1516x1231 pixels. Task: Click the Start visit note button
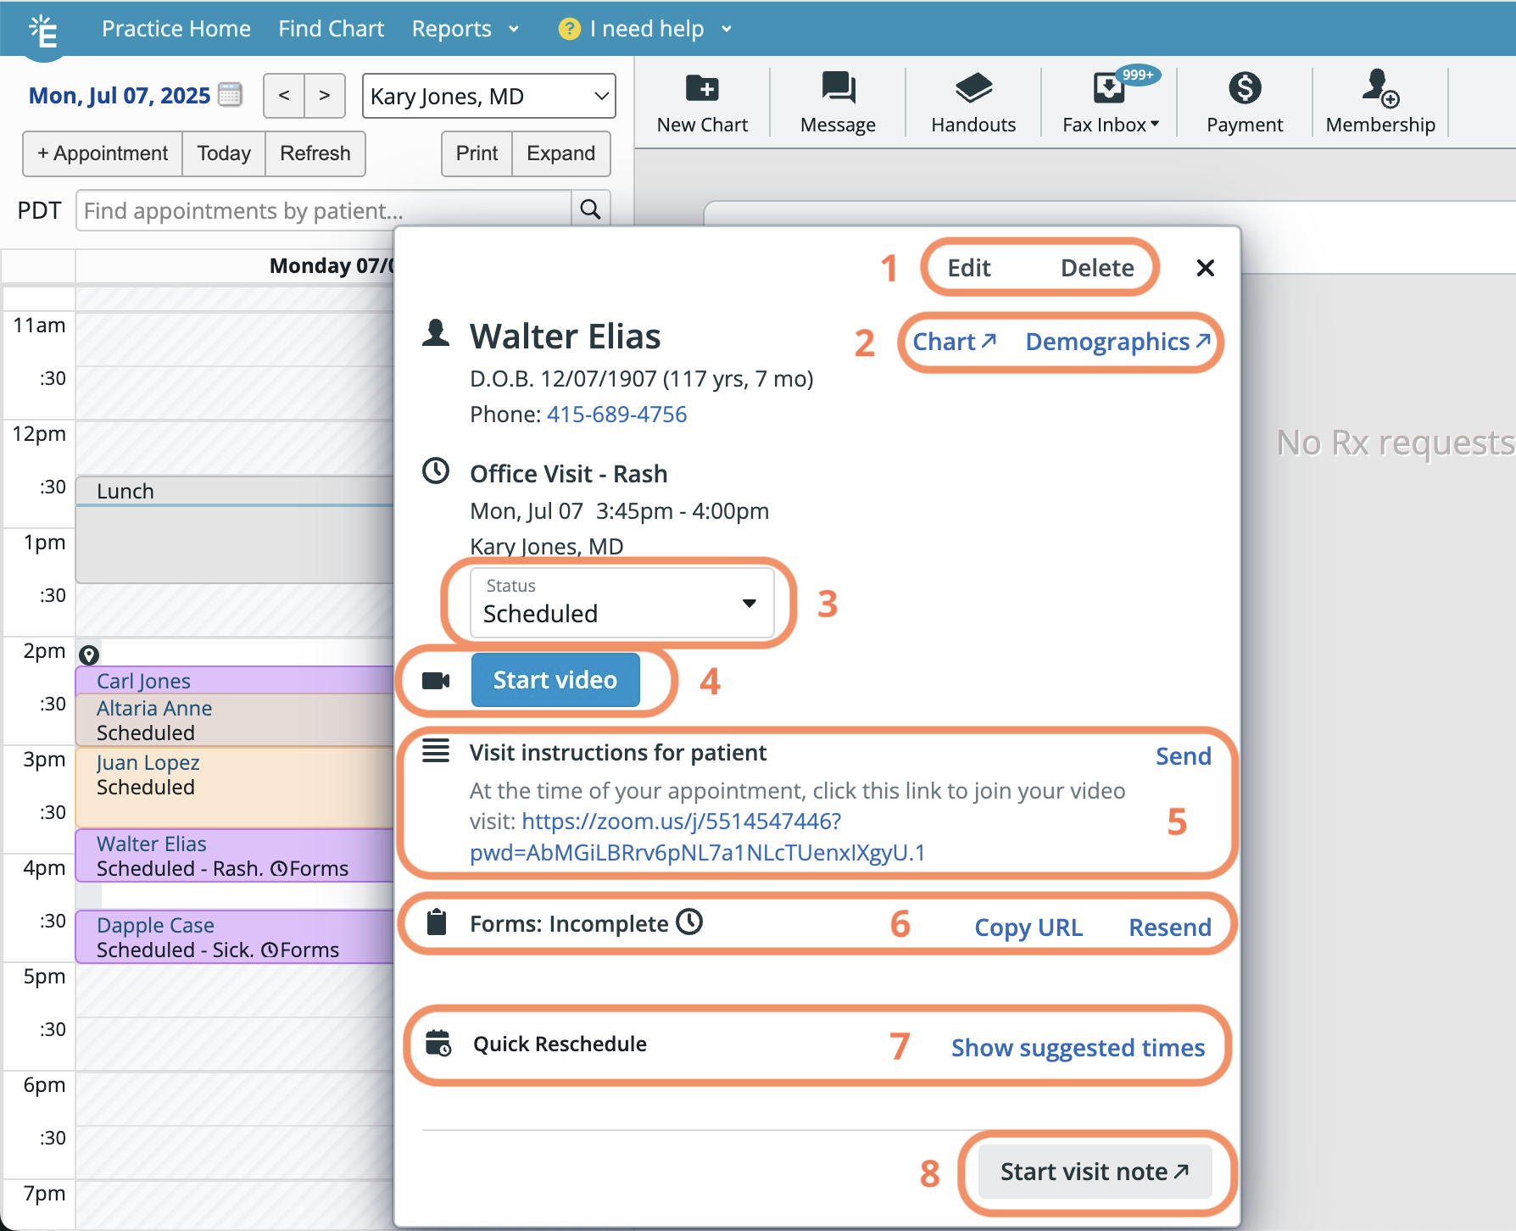point(1094,1172)
